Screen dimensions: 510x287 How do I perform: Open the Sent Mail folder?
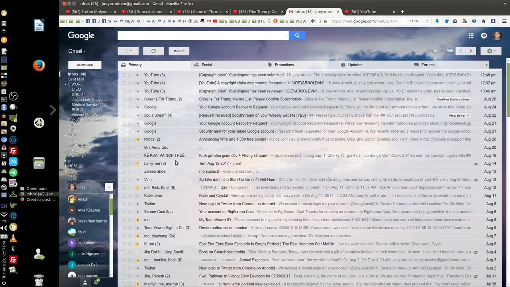76,79
